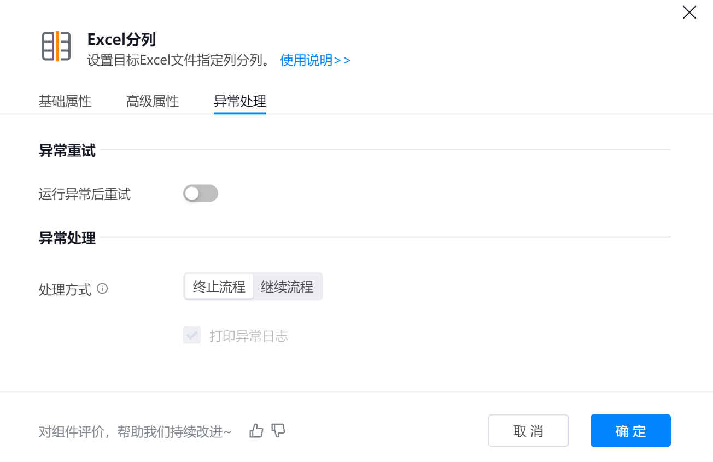This screenshot has height=462, width=713.
Task: Click the Excel分列 dialog title text
Action: 121,39
